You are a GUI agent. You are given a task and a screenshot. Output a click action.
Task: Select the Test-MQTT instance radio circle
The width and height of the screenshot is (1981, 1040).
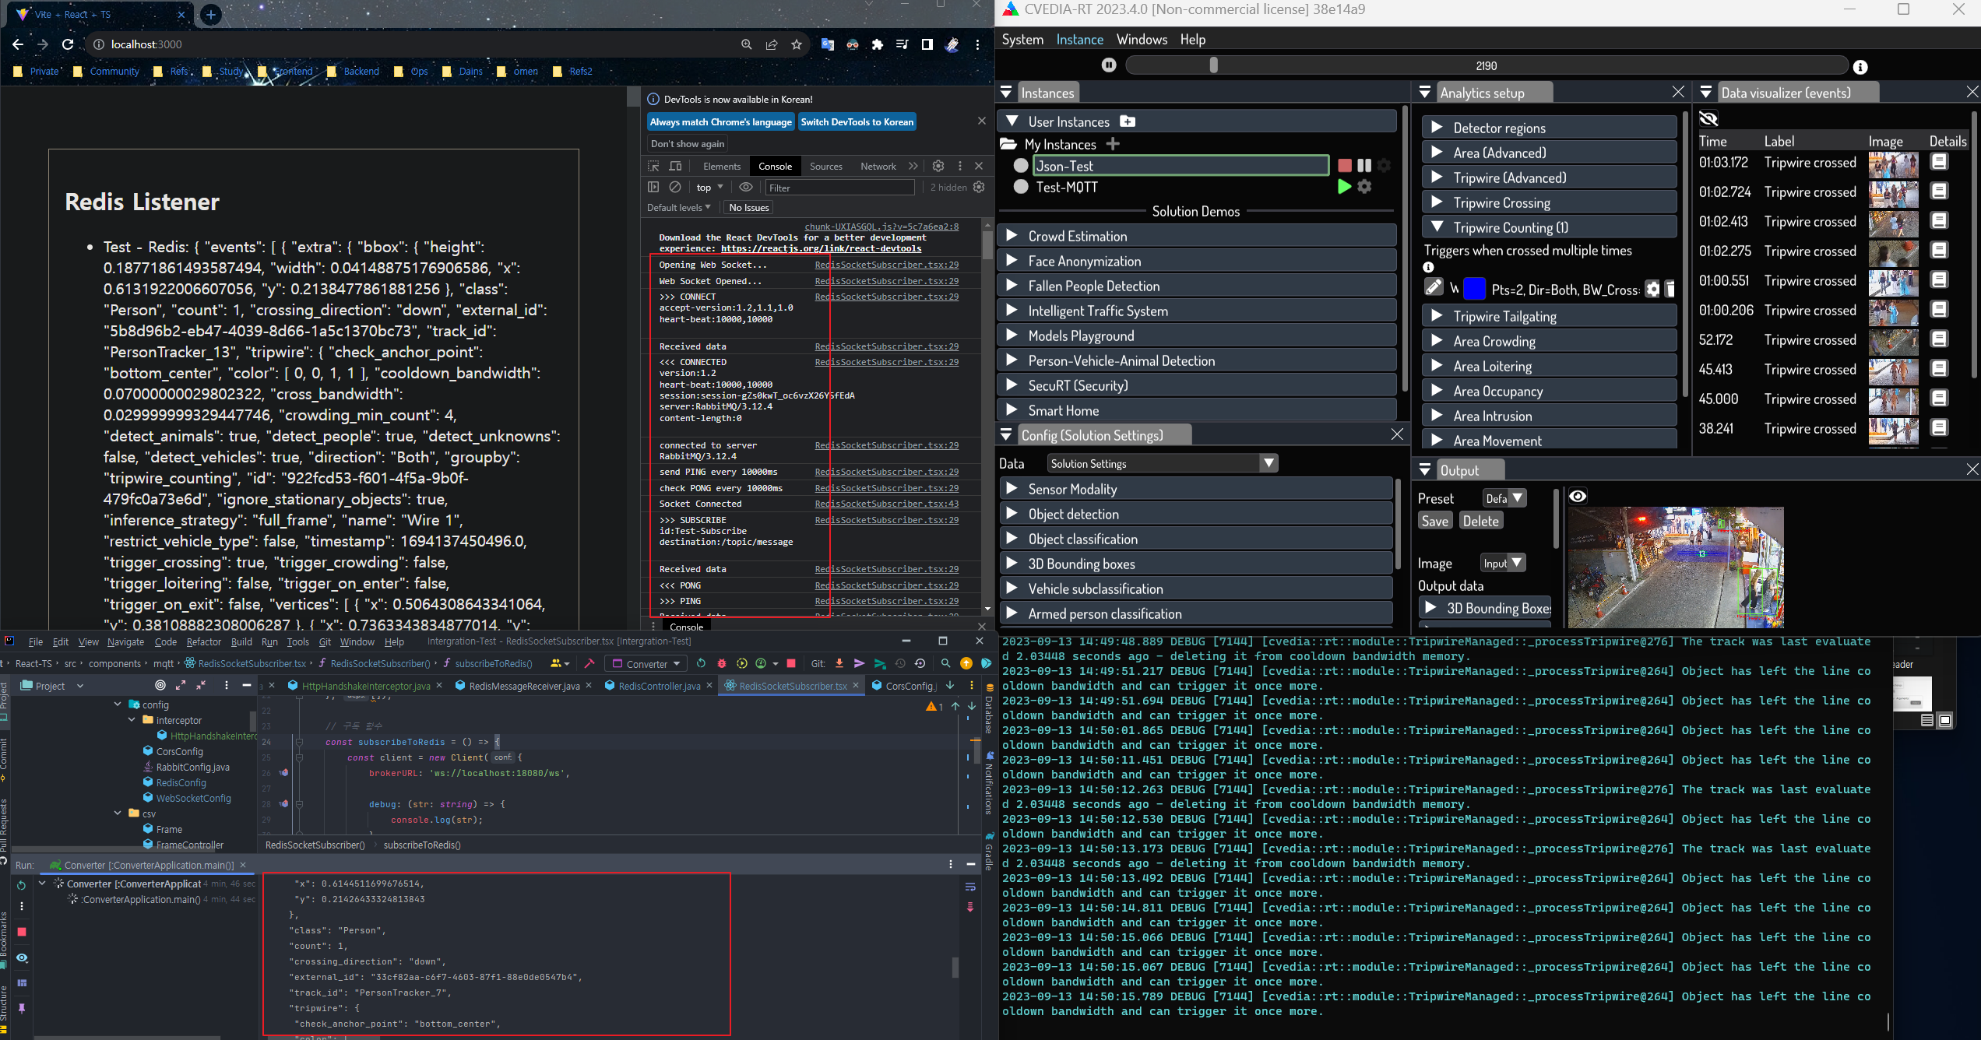[1021, 187]
